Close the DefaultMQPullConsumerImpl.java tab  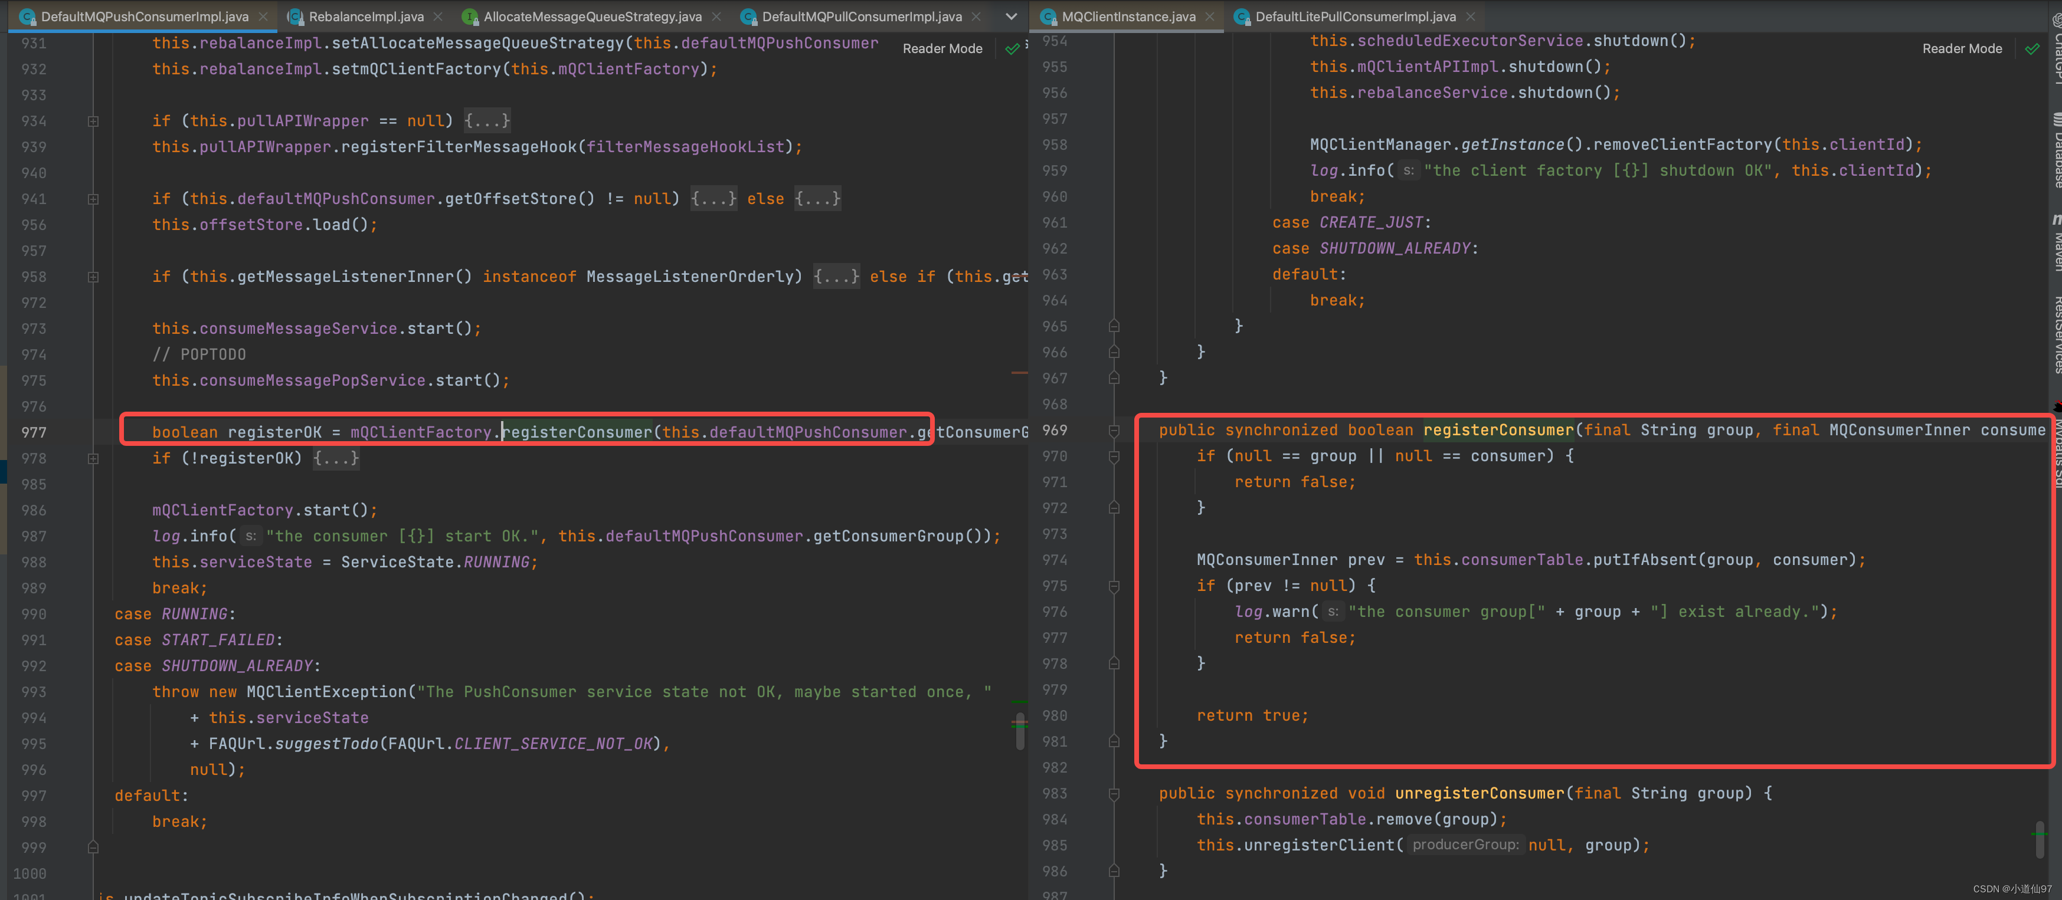click(x=976, y=16)
